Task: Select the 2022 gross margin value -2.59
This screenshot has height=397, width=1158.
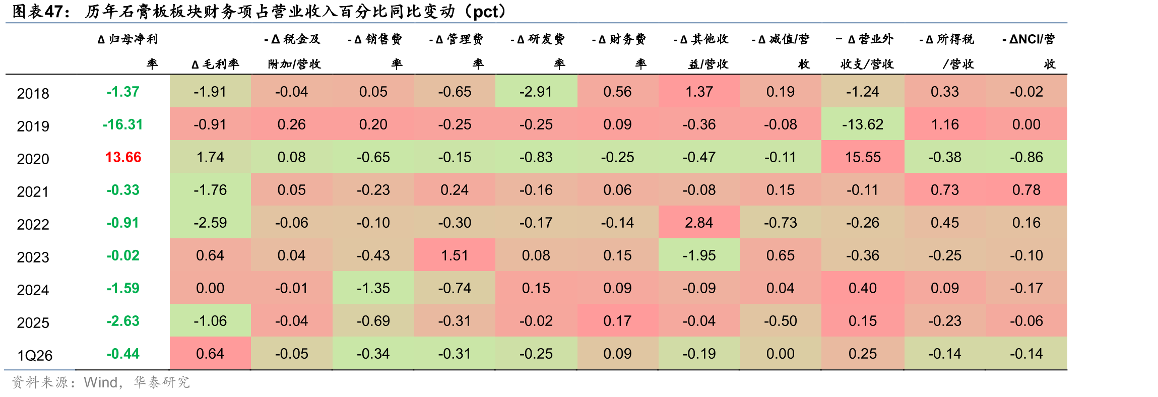Action: click(x=210, y=222)
